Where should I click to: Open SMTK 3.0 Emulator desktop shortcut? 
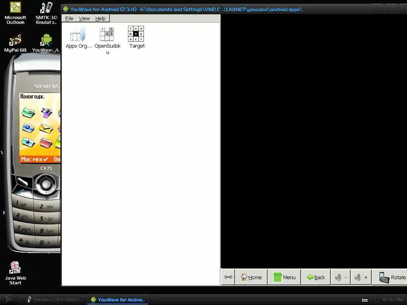point(46,13)
